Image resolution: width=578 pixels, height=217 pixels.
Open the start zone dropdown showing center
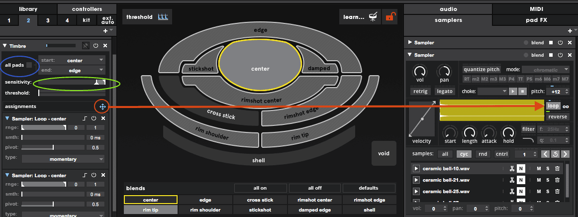[72, 60]
